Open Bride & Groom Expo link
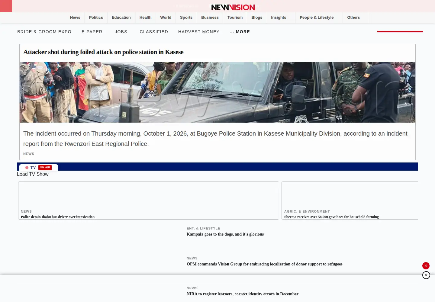The width and height of the screenshot is (435, 302). pyautogui.click(x=44, y=32)
